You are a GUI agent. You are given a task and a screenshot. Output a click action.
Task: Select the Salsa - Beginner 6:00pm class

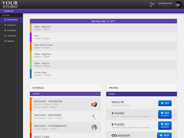pos(103,28)
